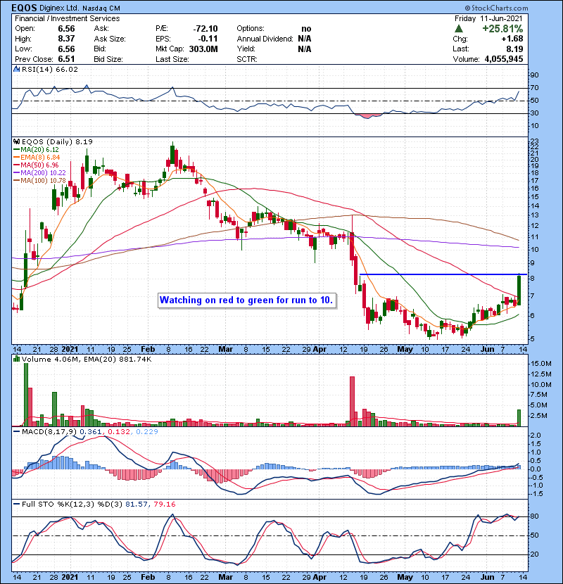Click the RSI(14) 66.02 panel label
This screenshot has height=584, width=563.
50,69
